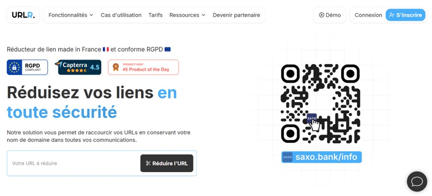Open Devenir partenaire link
This screenshot has height=196, width=432.
[x=236, y=15]
